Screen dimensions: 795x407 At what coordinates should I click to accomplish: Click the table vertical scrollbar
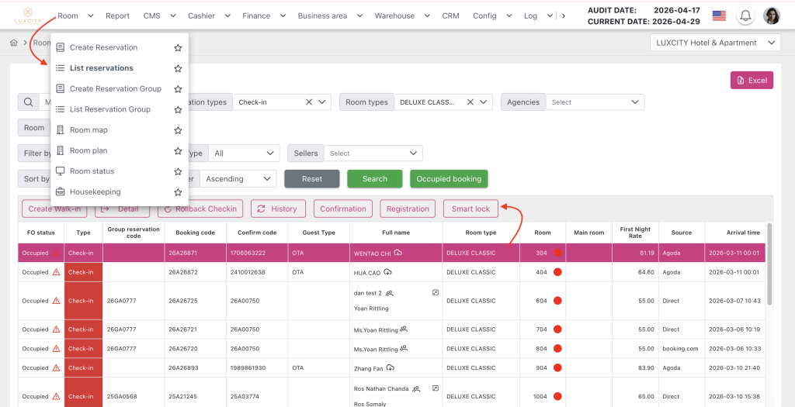tap(769, 264)
